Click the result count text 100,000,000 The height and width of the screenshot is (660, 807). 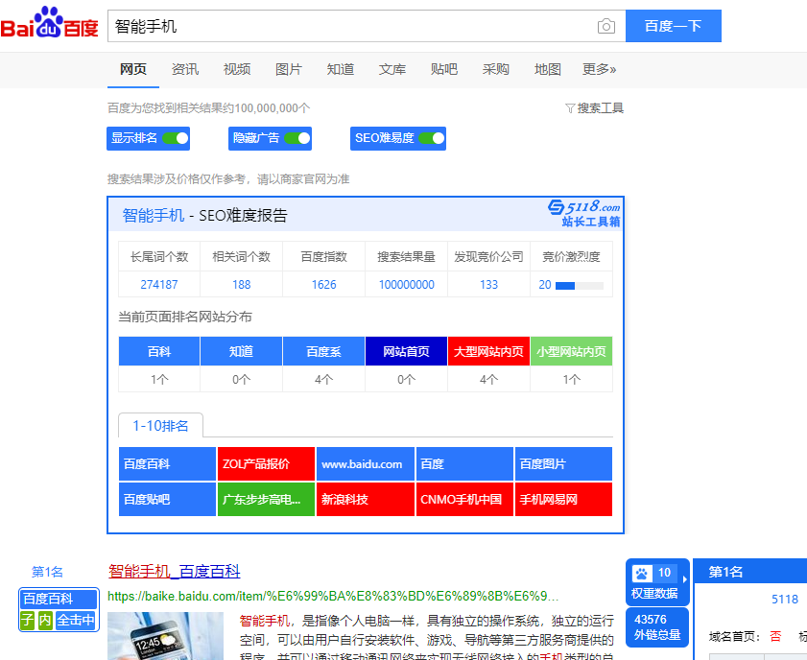pyautogui.click(x=267, y=108)
